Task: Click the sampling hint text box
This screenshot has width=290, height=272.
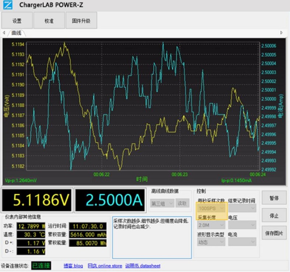Action: click(152, 237)
